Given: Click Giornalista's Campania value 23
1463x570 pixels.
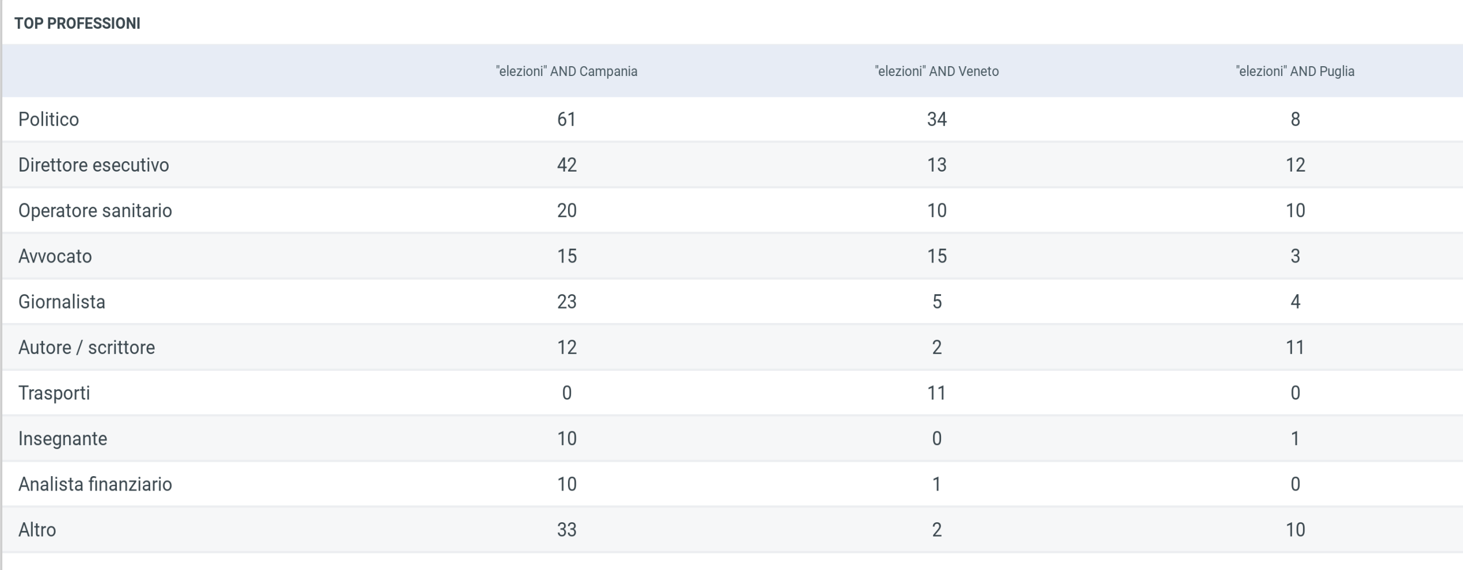Looking at the screenshot, I should pos(566,302).
